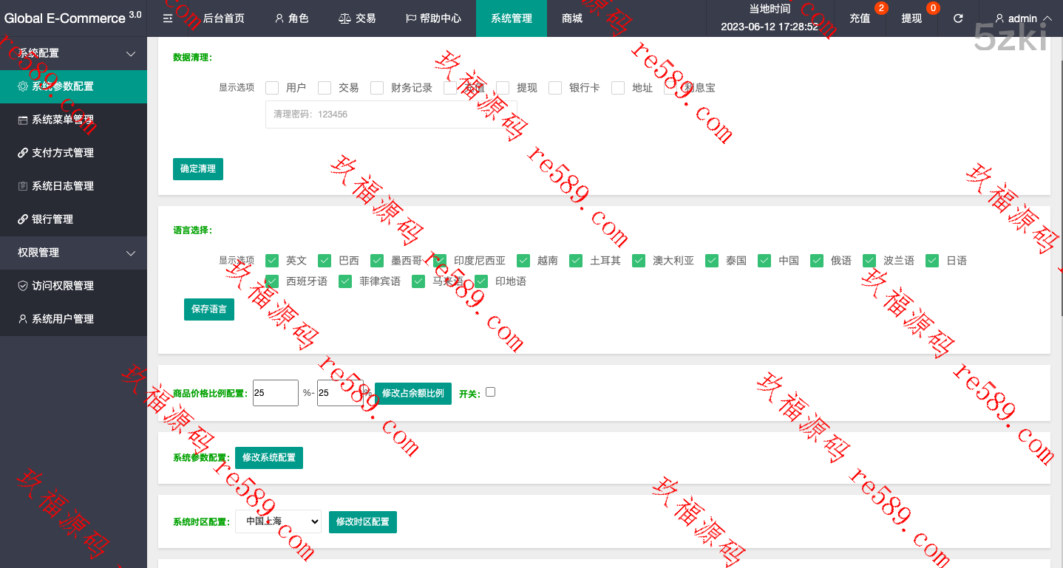Click the 保存语言 button
The width and height of the screenshot is (1063, 568).
point(209,309)
